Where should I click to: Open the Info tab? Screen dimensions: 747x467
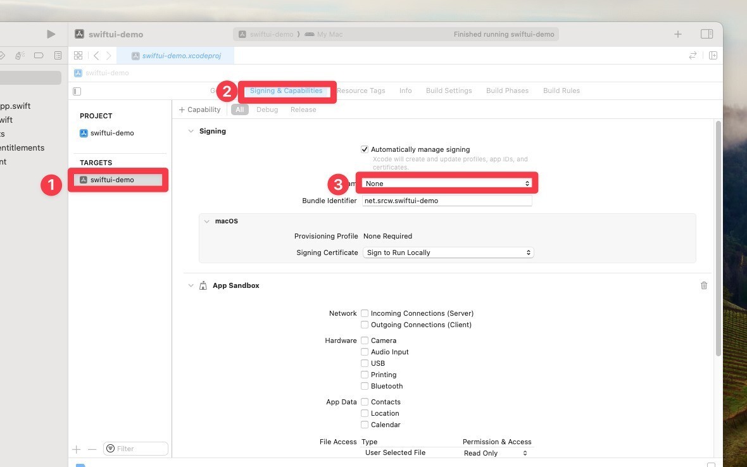[405, 90]
